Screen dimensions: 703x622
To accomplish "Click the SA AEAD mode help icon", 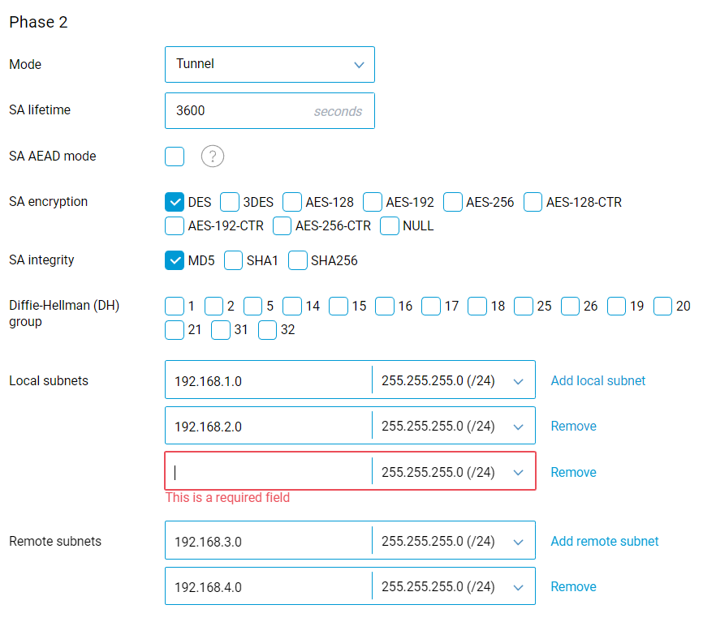I will click(x=213, y=157).
